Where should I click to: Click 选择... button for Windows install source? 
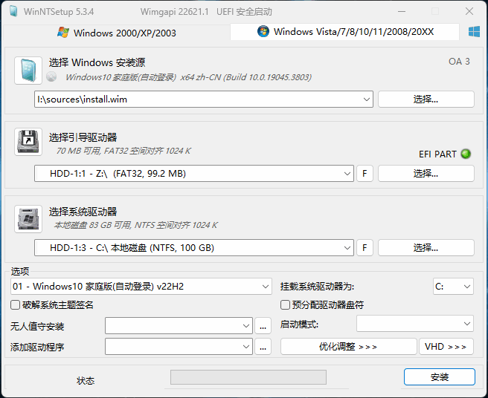426,99
